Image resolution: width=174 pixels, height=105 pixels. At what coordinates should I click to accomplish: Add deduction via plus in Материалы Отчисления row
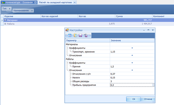pyautogui.click(x=132, y=55)
